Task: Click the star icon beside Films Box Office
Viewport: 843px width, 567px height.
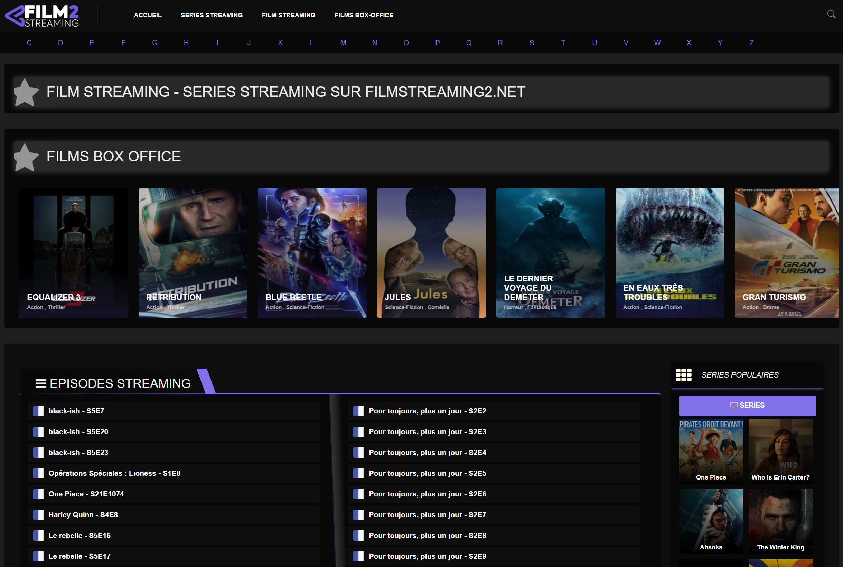Action: tap(26, 157)
